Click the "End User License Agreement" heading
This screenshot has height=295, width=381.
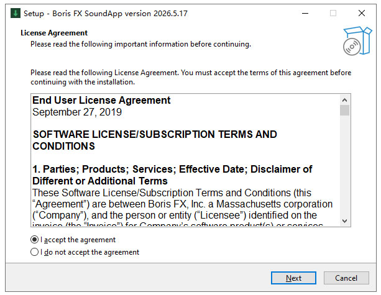(101, 100)
